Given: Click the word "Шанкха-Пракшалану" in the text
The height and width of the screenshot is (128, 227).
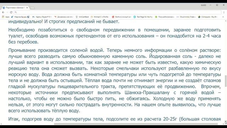Looking at the screenshot, I should click(147, 92).
